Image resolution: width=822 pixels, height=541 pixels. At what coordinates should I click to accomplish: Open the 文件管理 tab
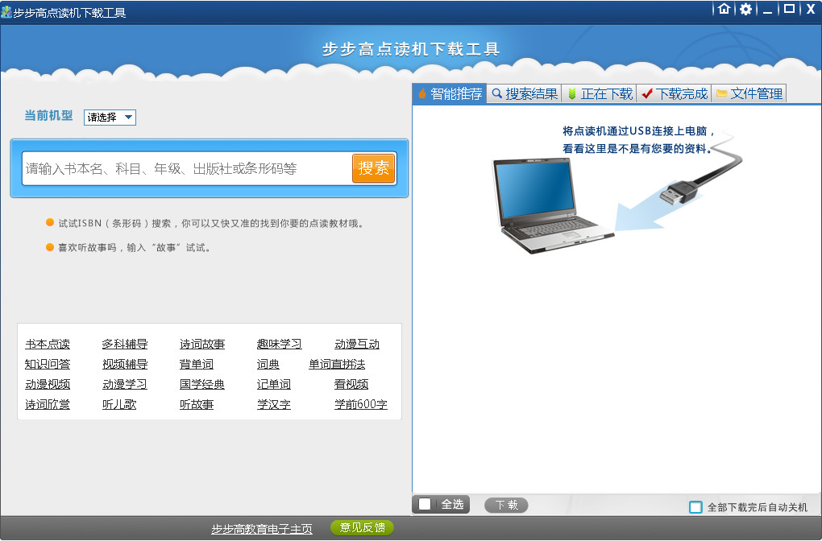click(x=749, y=93)
